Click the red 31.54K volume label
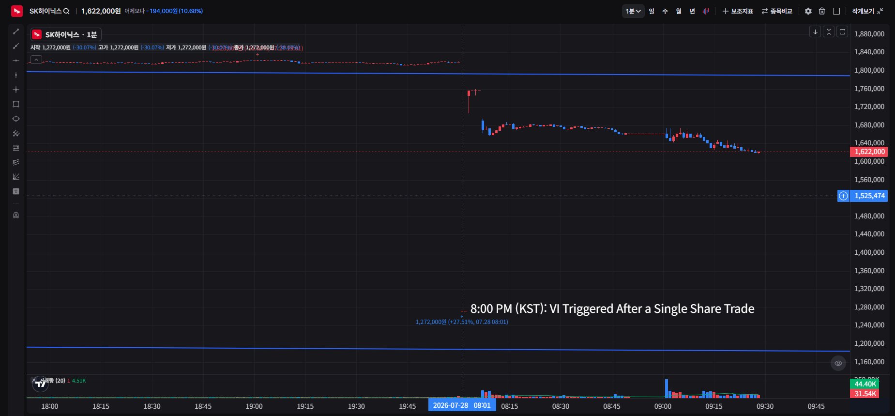The width and height of the screenshot is (895, 416). click(x=865, y=394)
